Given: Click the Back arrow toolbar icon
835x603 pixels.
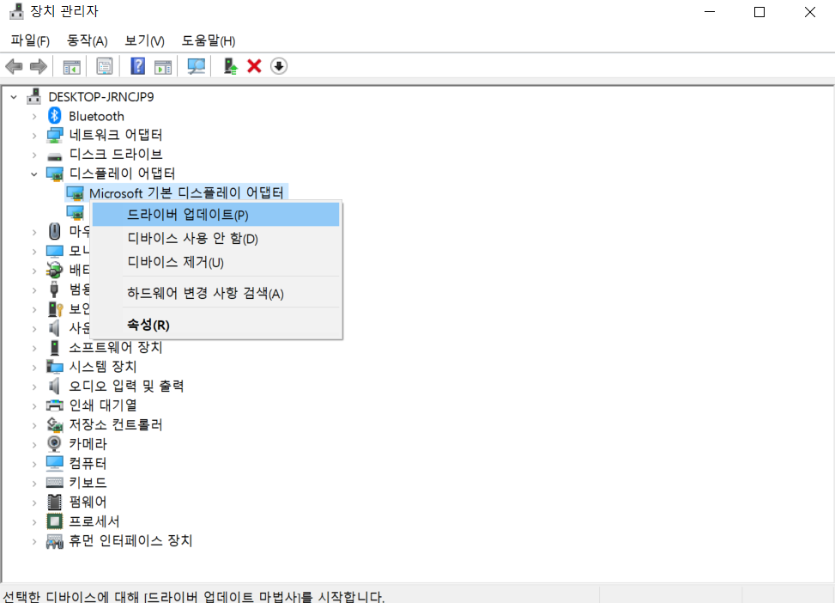Looking at the screenshot, I should 14,67.
